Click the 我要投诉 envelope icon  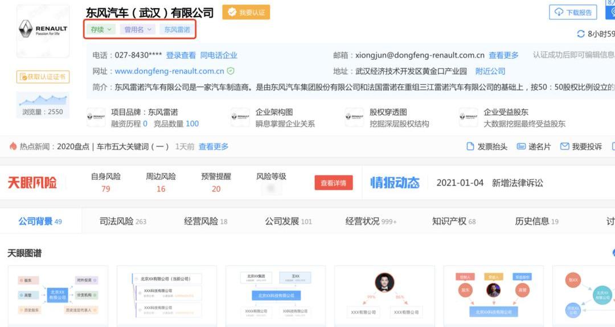click(564, 146)
